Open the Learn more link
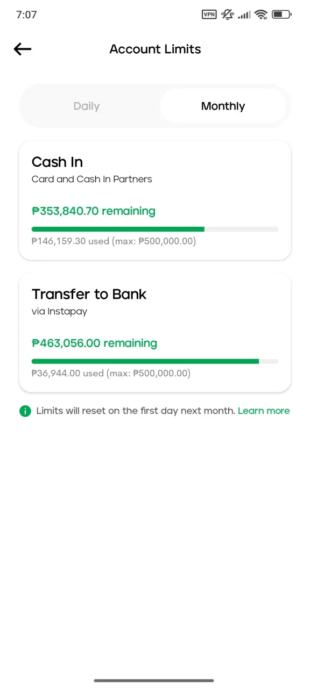This screenshot has width=310, height=688. pos(264,411)
